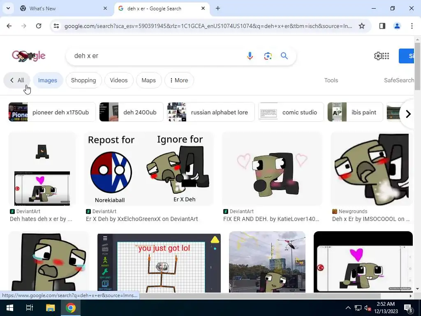
Task: Open File Explorer from the taskbar
Action: 50,308
